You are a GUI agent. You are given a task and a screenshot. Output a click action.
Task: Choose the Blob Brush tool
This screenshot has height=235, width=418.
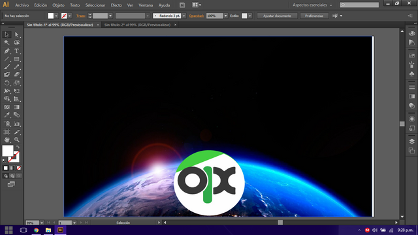(7, 74)
